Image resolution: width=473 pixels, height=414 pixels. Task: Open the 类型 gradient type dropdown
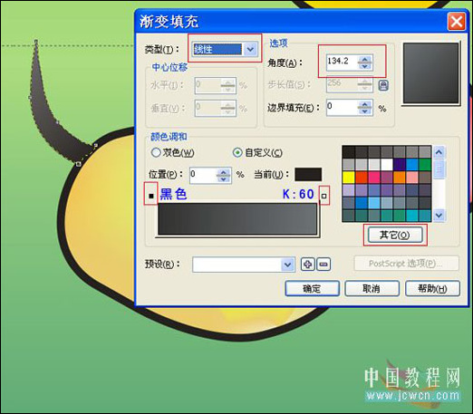(x=250, y=49)
